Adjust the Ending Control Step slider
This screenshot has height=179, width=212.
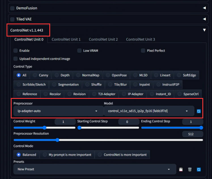[172, 128]
